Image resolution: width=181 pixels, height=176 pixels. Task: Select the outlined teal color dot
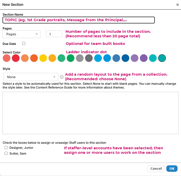(162, 58)
